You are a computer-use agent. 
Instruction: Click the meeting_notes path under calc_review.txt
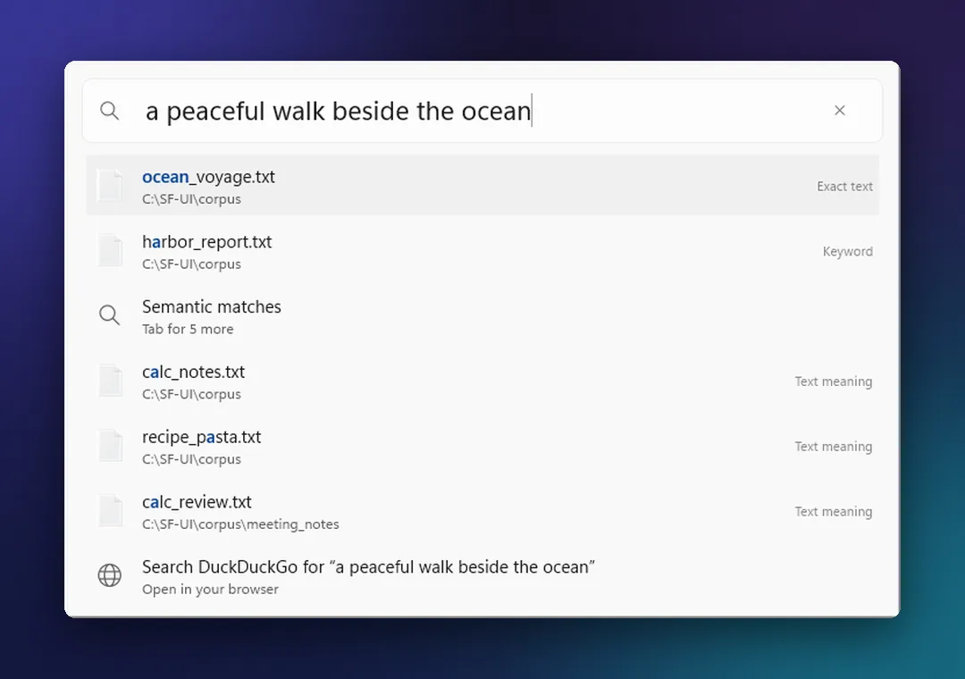tap(240, 524)
